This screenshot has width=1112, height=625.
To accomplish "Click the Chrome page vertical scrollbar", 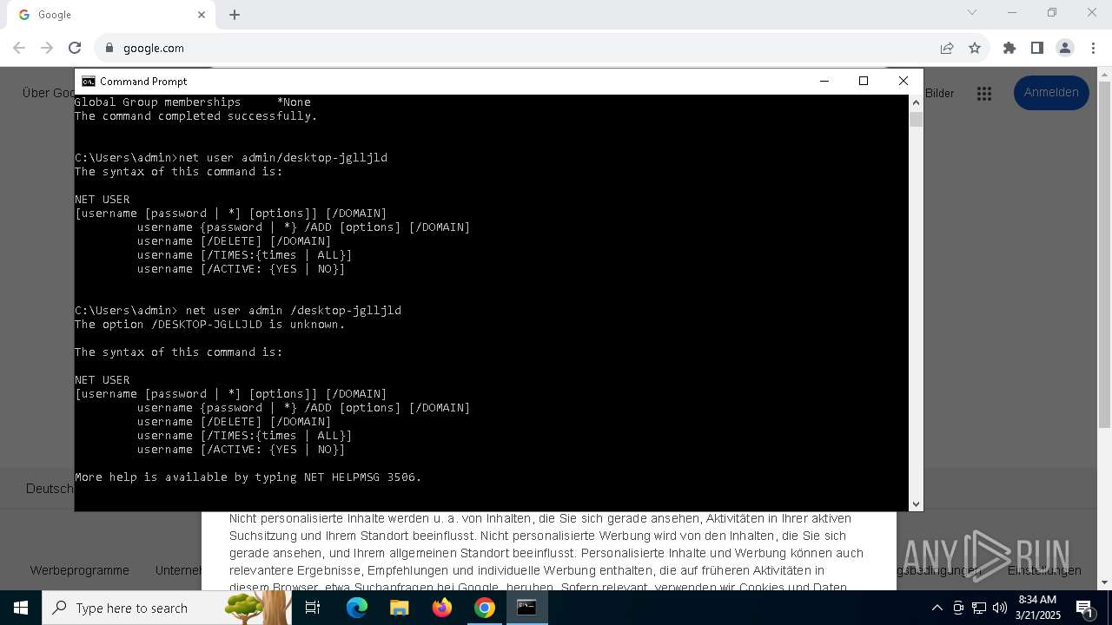I will click(1104, 256).
